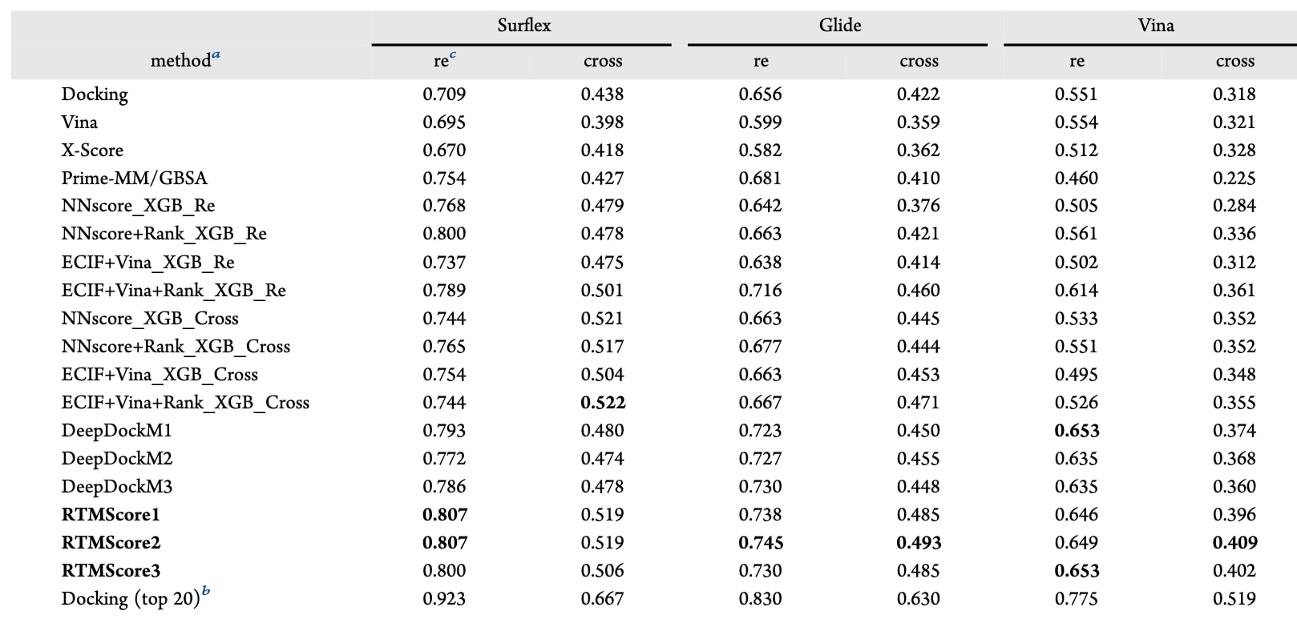Click the Vina row label in method column
The image size is (1297, 631).
pos(79,122)
